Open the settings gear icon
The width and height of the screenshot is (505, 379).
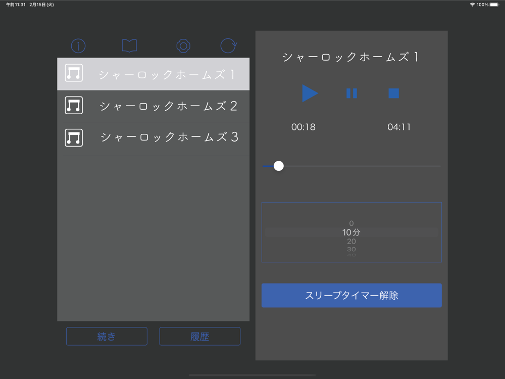pos(183,46)
